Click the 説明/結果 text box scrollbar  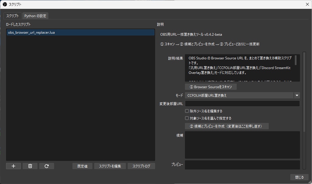(296, 60)
